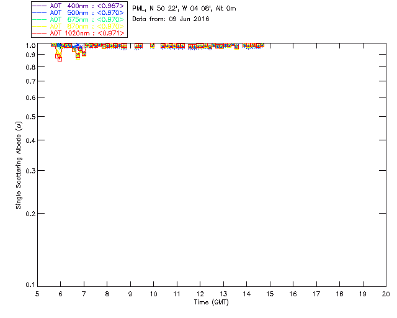Click the 16 label on the time axis
The height and width of the screenshot is (318, 397).
click(x=293, y=294)
